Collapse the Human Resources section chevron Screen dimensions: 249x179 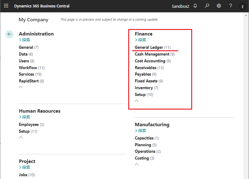tap(21, 137)
